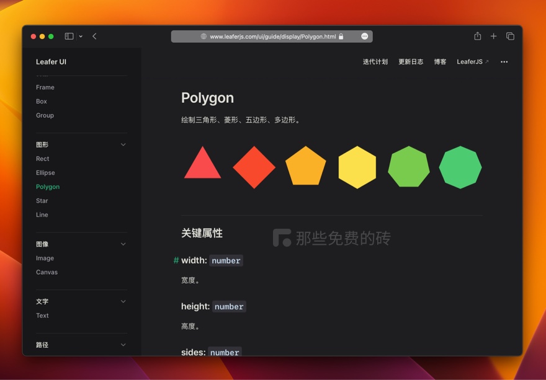
Task: Click the globe icon in address bar
Action: click(204, 36)
